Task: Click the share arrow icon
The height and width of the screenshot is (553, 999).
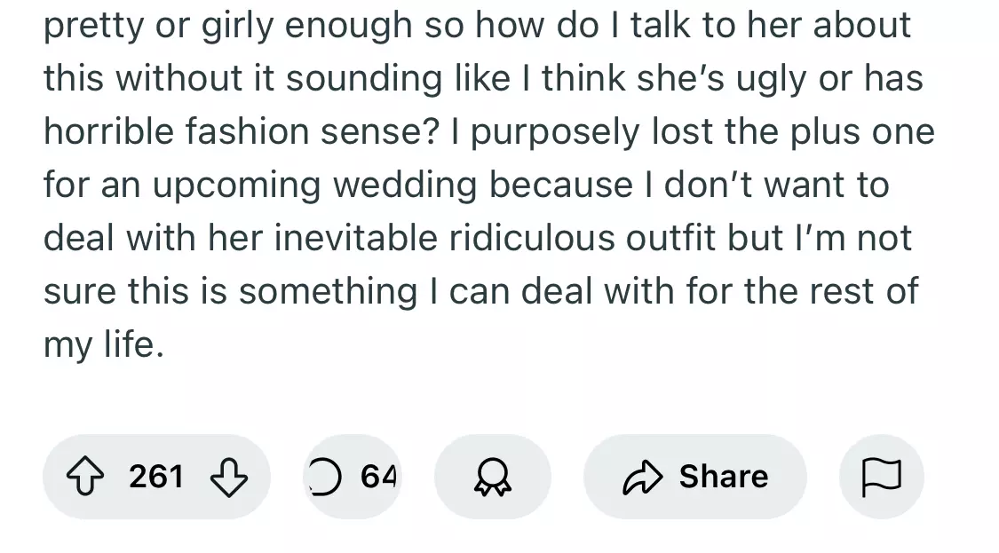Action: pos(644,478)
